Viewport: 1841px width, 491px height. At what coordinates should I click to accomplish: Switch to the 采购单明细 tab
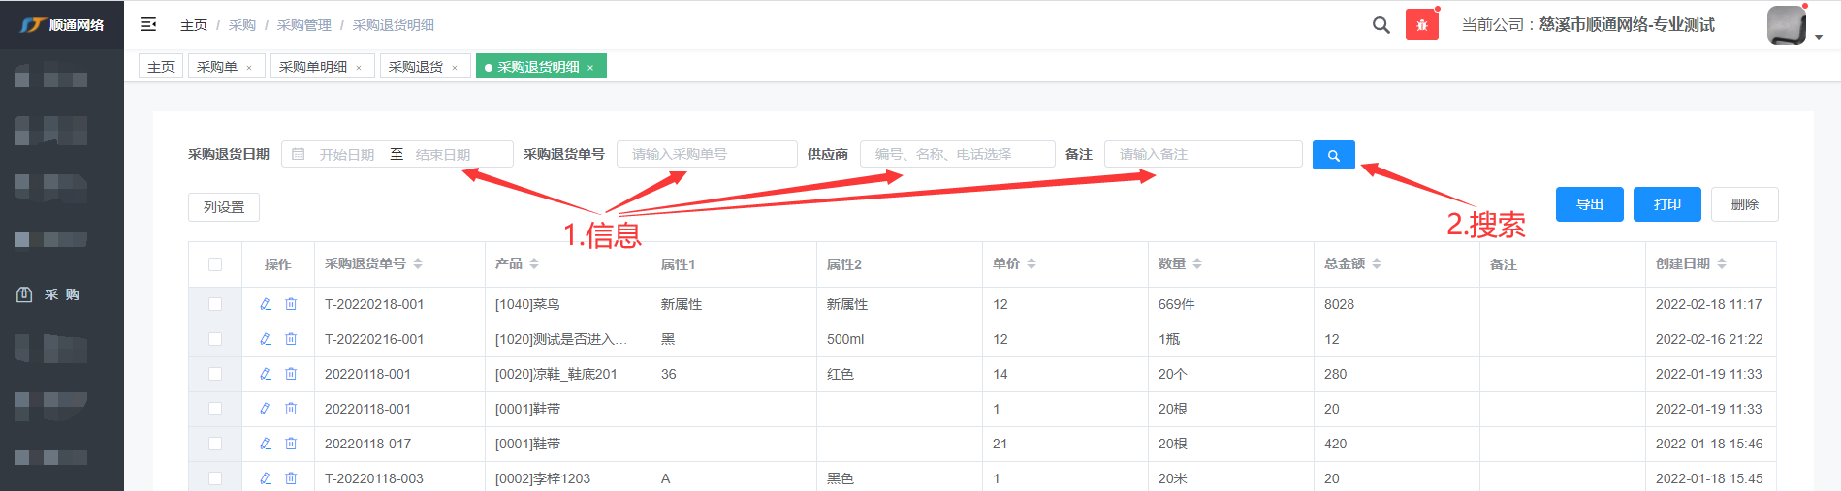pyautogui.click(x=312, y=67)
